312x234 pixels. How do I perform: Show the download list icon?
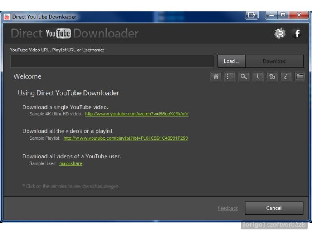pyautogui.click(x=230, y=76)
